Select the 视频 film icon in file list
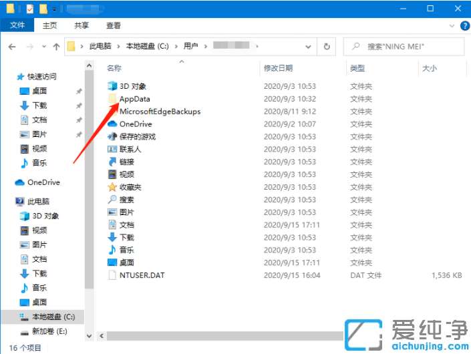This screenshot has height=354, width=471. (x=112, y=174)
